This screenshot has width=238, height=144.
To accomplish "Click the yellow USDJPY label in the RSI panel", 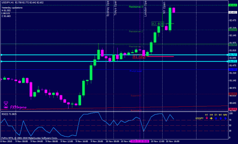I will (x=199, y=118).
